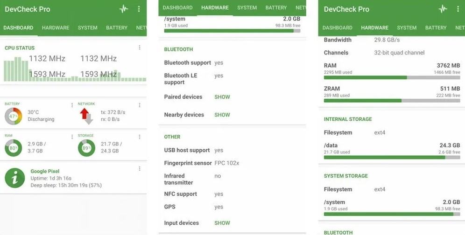
Task: Open the three-dot options on Google Pixel card
Action: [140, 169]
